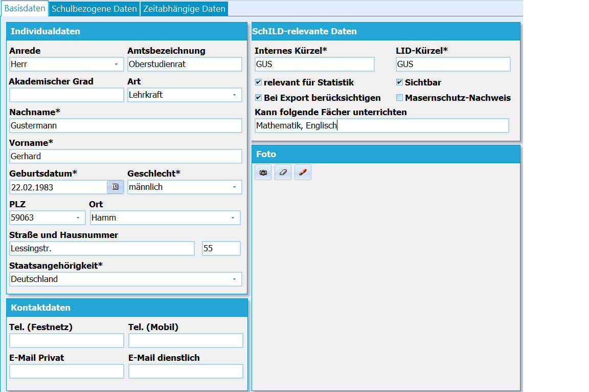Screen dimensions: 589x392
Task: Switch to Schulbezogene Daten tab
Action: (94, 9)
